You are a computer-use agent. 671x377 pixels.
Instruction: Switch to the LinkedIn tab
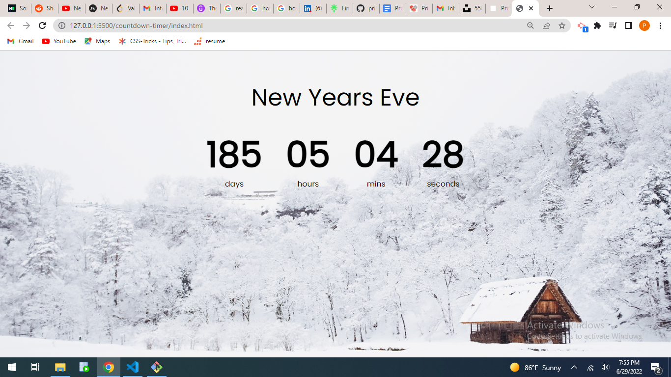[313, 8]
